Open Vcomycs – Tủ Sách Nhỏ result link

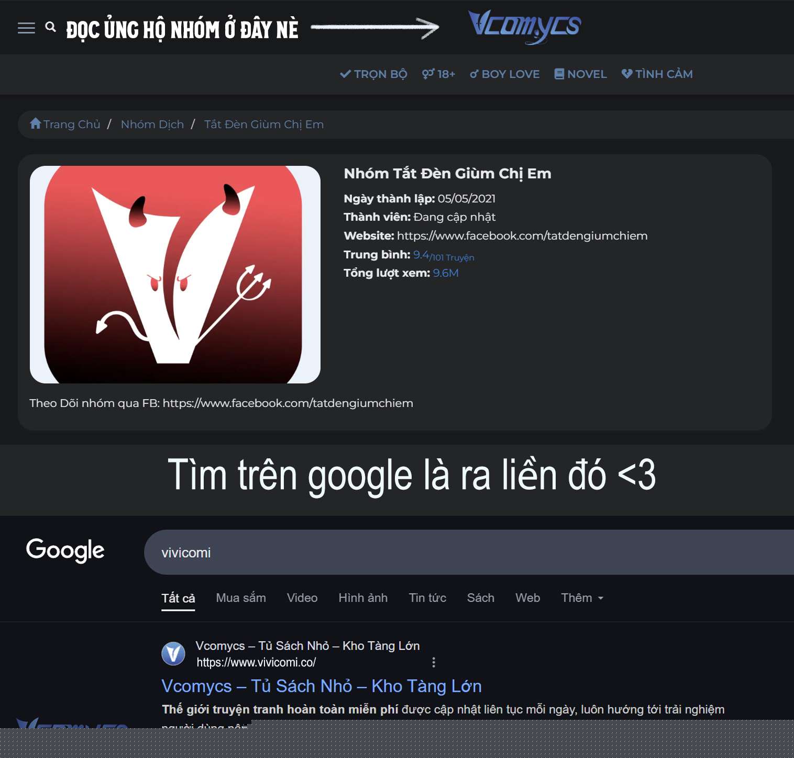click(322, 686)
